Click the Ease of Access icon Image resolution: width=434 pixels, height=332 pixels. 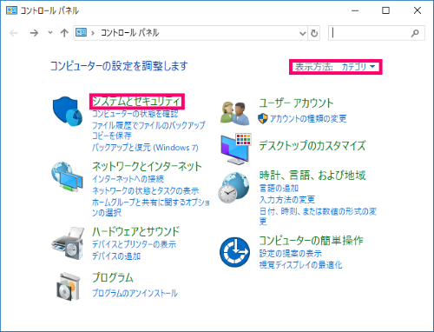234,252
